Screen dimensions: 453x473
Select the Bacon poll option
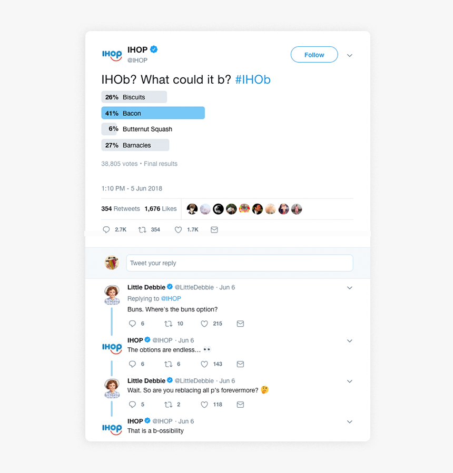click(x=153, y=113)
